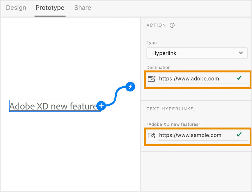Click the TEXT HYPERLINKS section header
Viewport: 252px width, 192px height.
coord(170,109)
